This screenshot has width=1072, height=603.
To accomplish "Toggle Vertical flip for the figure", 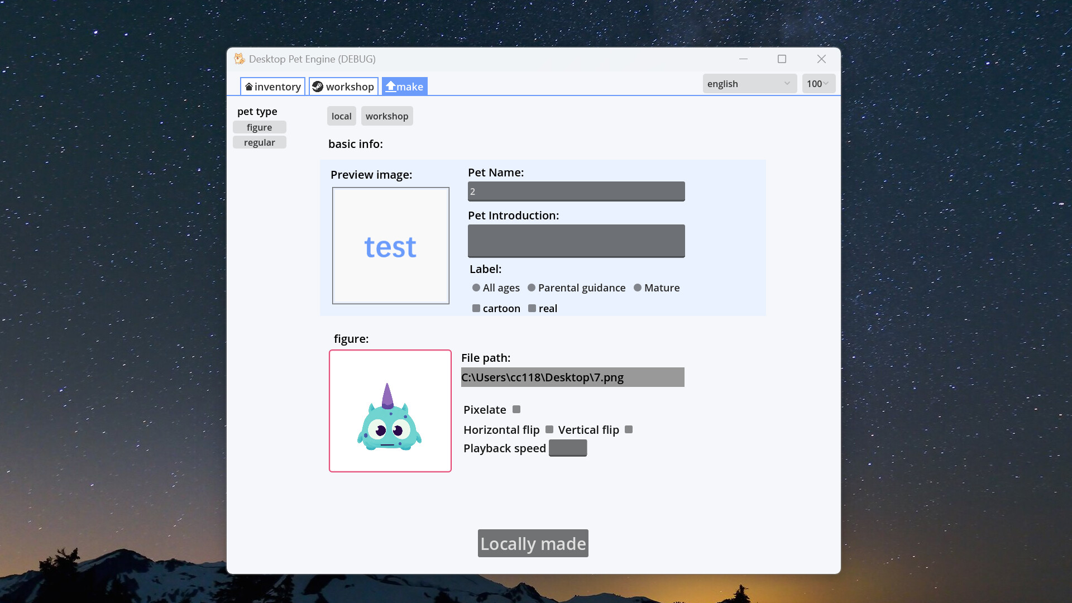I will coord(628,429).
